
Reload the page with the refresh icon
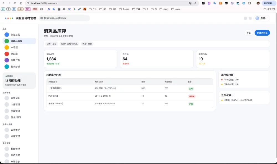click(x=15, y=3)
